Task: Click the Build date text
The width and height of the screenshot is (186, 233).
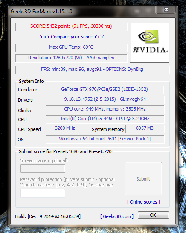Action: click(x=48, y=216)
